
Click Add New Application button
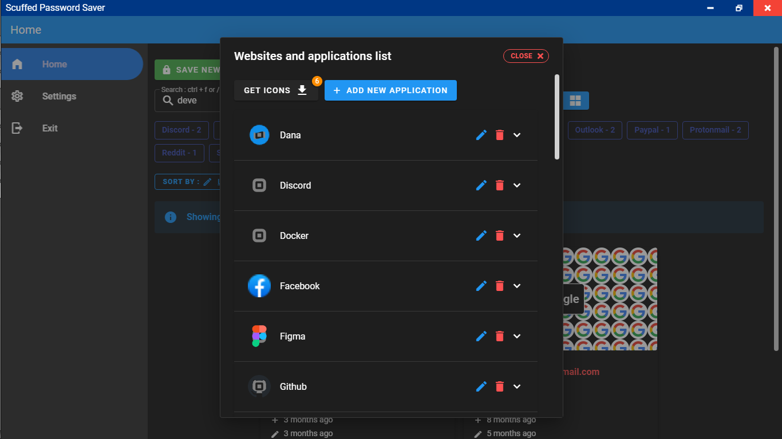point(390,90)
